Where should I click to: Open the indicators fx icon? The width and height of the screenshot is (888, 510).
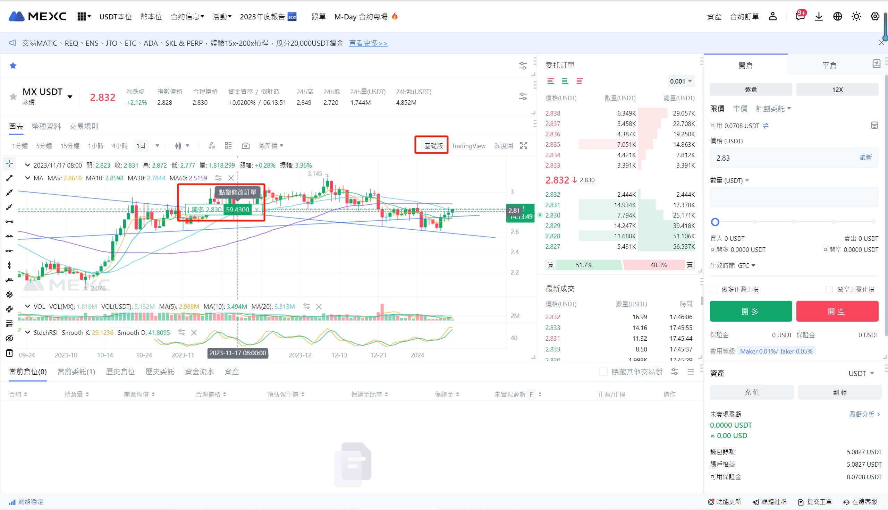(x=212, y=146)
